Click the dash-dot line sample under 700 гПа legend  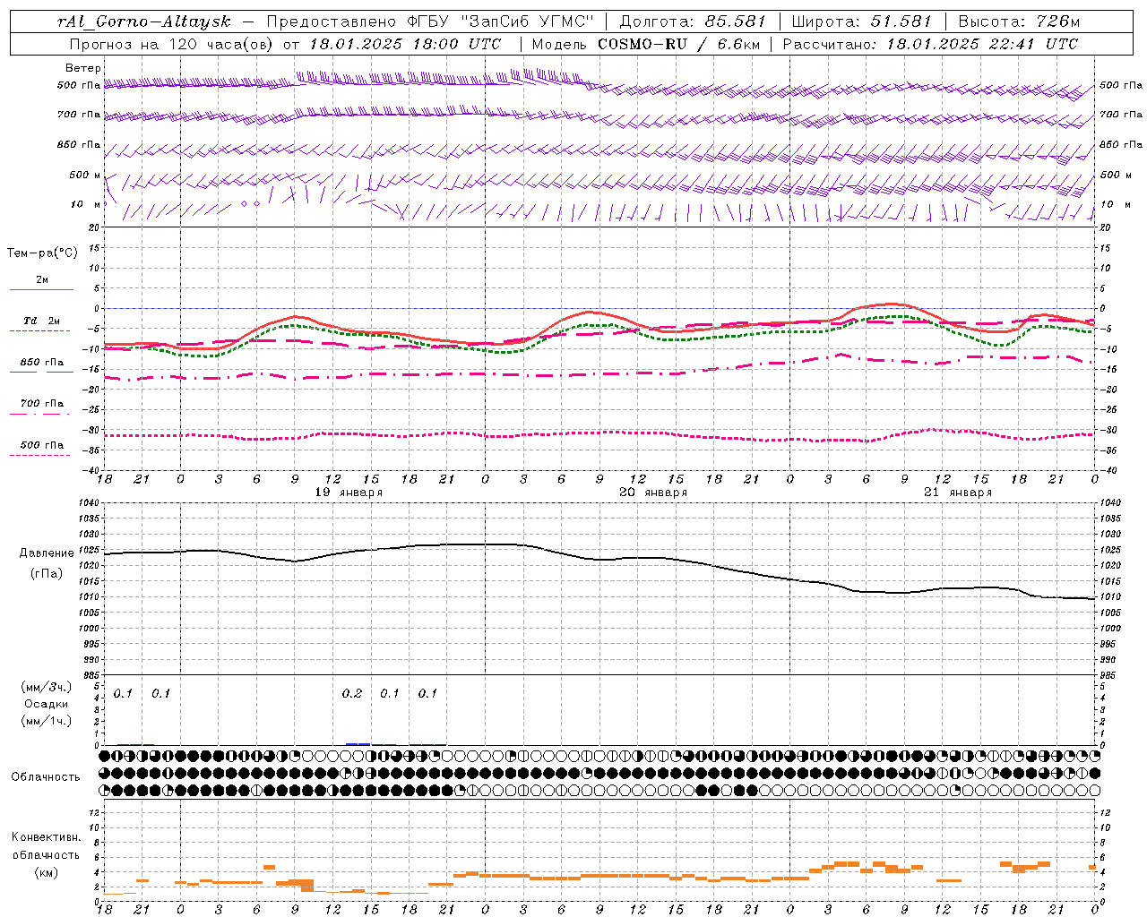(x=40, y=414)
